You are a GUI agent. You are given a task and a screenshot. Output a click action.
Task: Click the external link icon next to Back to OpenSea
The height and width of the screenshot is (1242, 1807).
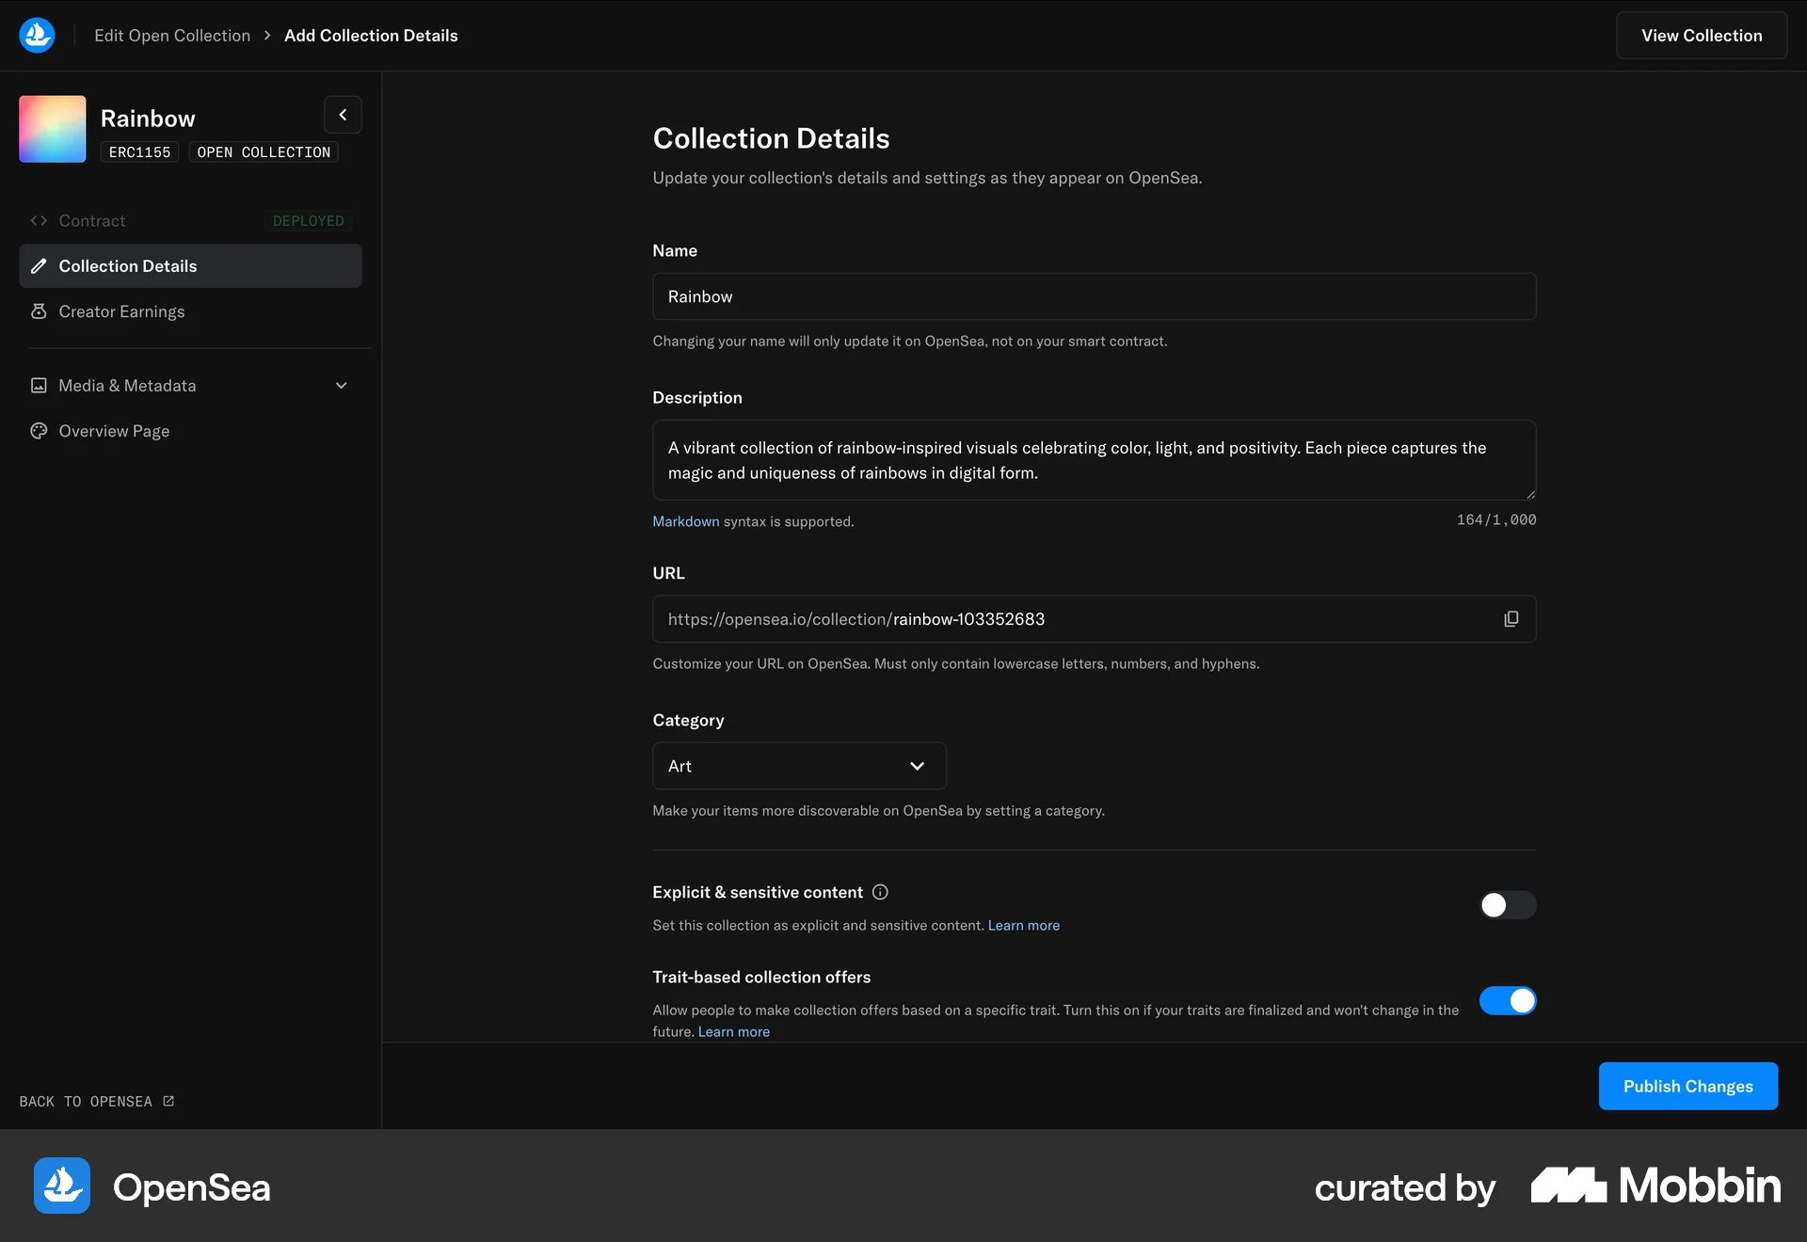coord(168,1101)
